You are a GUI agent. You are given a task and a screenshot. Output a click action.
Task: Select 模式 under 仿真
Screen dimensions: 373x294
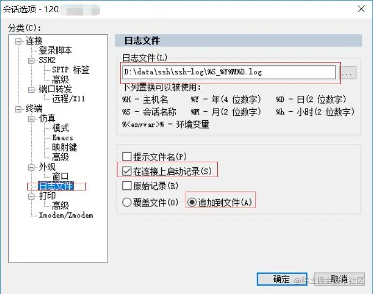pyautogui.click(x=60, y=128)
